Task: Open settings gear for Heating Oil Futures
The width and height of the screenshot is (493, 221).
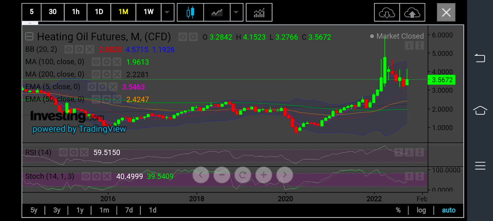Action: pos(193,37)
